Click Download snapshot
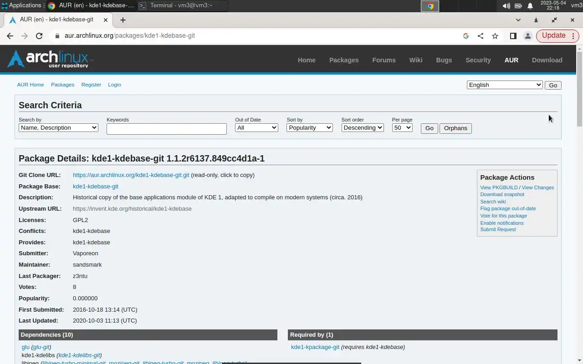This screenshot has width=583, height=364. pyautogui.click(x=502, y=194)
